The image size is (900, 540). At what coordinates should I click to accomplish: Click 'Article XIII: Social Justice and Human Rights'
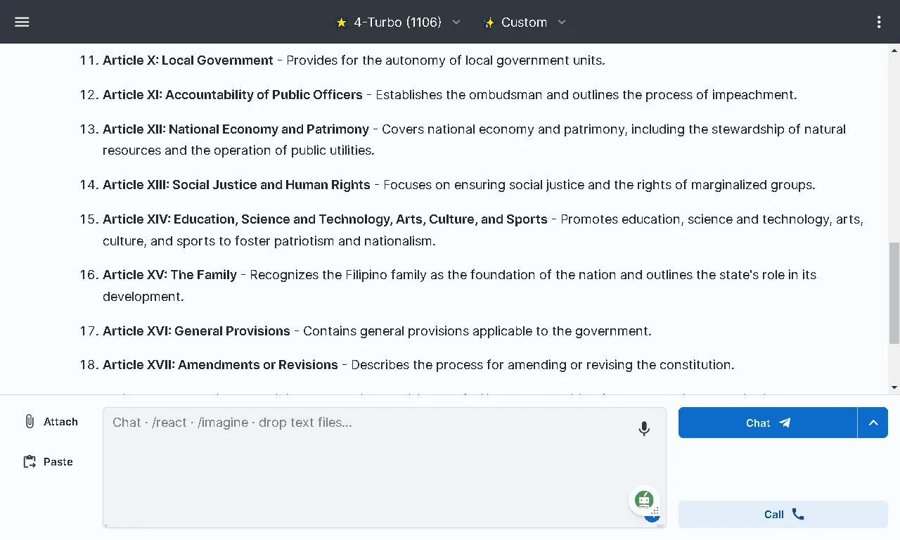[236, 185]
